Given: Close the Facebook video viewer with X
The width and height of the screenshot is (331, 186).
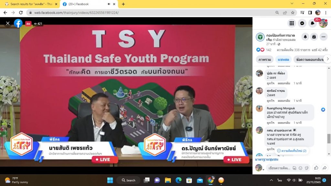Looking at the screenshot, I should [8, 23].
